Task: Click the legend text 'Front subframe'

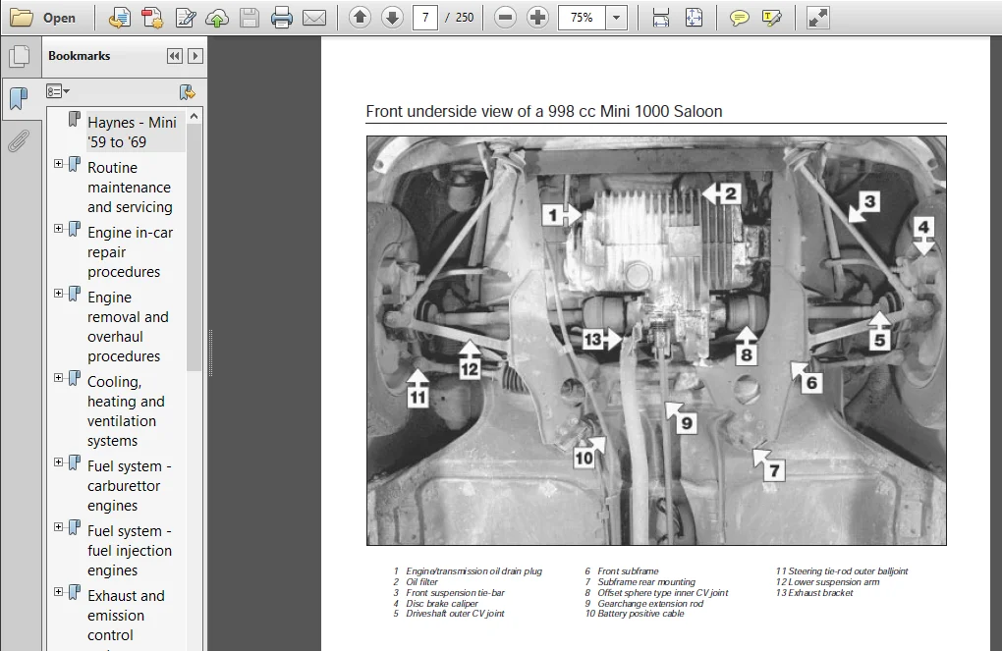Action: pyautogui.click(x=628, y=571)
